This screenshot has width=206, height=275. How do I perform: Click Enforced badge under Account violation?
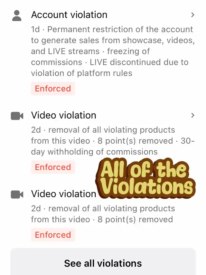53,89
